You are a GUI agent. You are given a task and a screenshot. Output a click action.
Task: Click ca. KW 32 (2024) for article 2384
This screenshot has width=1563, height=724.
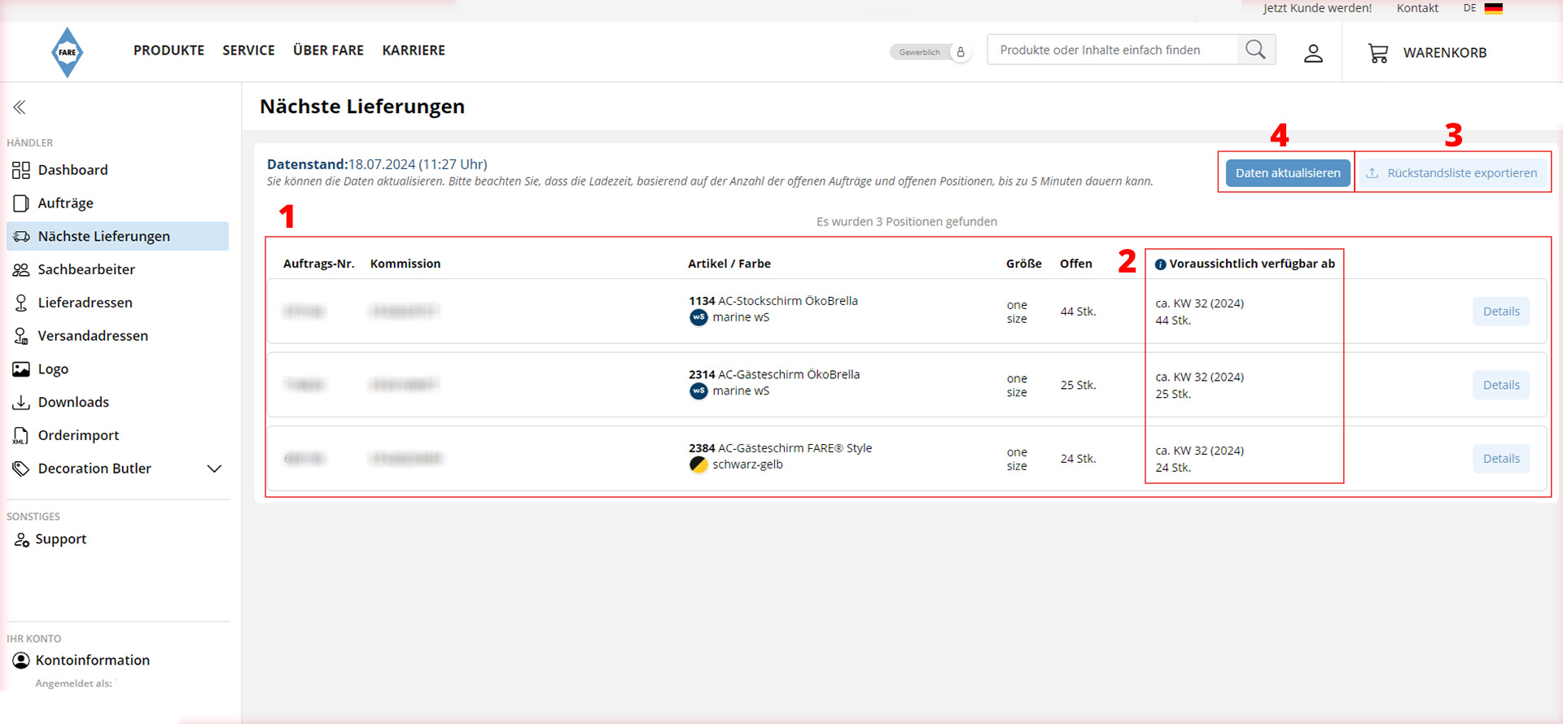(x=1199, y=451)
